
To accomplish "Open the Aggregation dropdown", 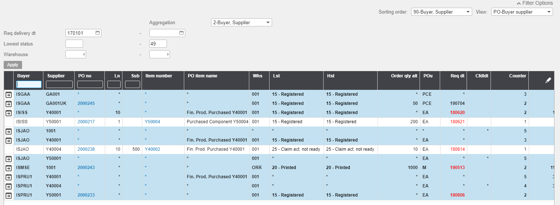I will pos(241,22).
